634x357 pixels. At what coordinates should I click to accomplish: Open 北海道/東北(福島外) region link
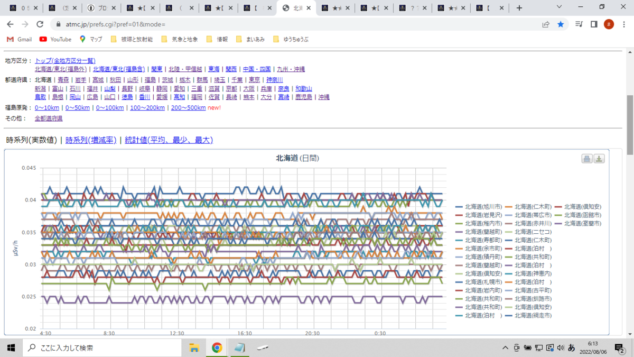tap(61, 69)
